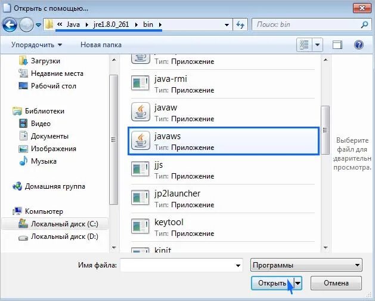This screenshot has width=375, height=301.
Task: Click the jjs file icon
Action: (x=141, y=169)
